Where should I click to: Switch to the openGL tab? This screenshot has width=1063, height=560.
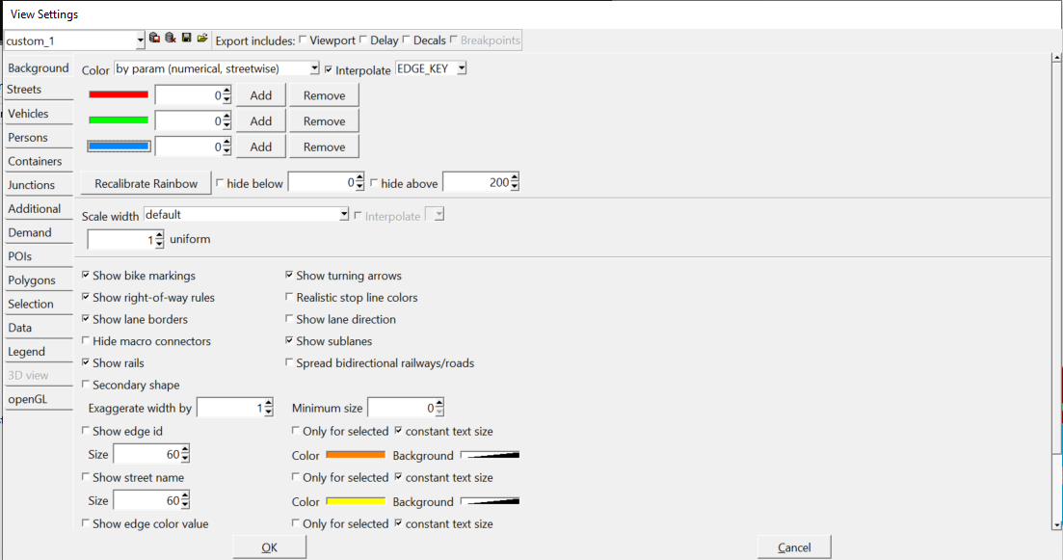pos(39,399)
